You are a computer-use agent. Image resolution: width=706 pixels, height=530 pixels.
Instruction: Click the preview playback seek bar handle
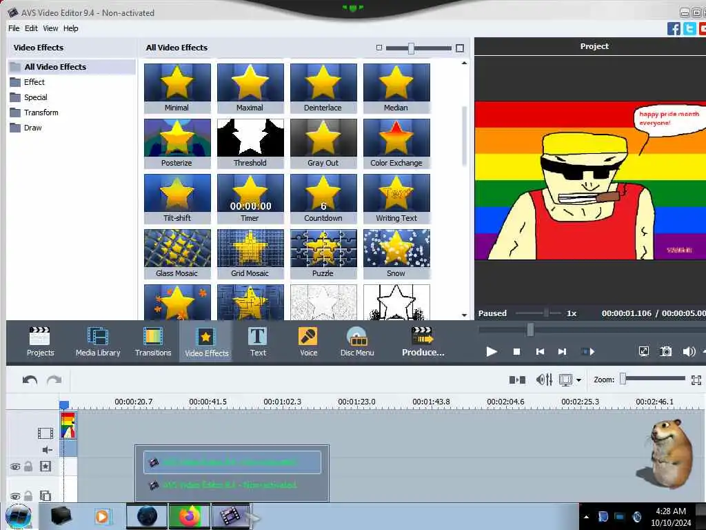pos(530,329)
